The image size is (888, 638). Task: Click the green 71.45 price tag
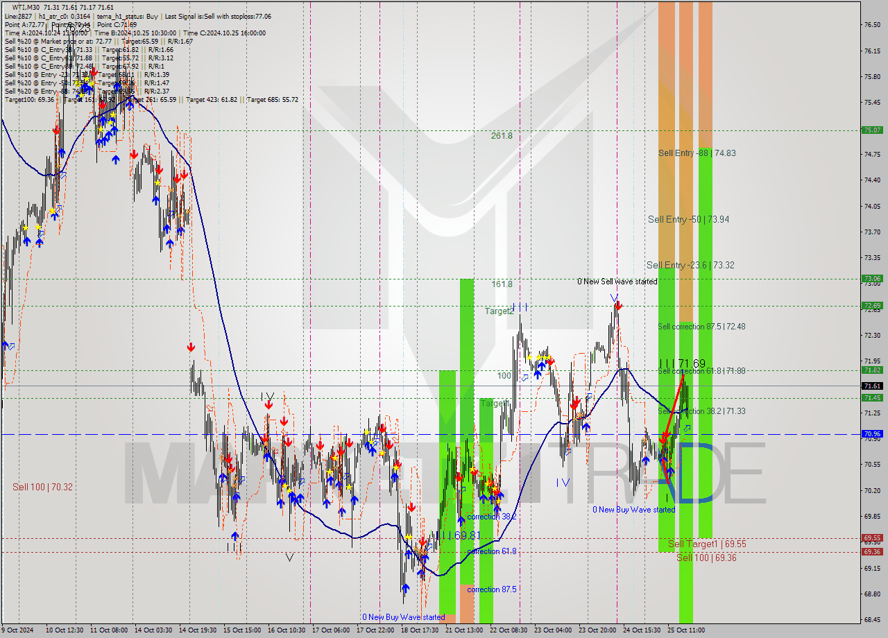click(872, 397)
